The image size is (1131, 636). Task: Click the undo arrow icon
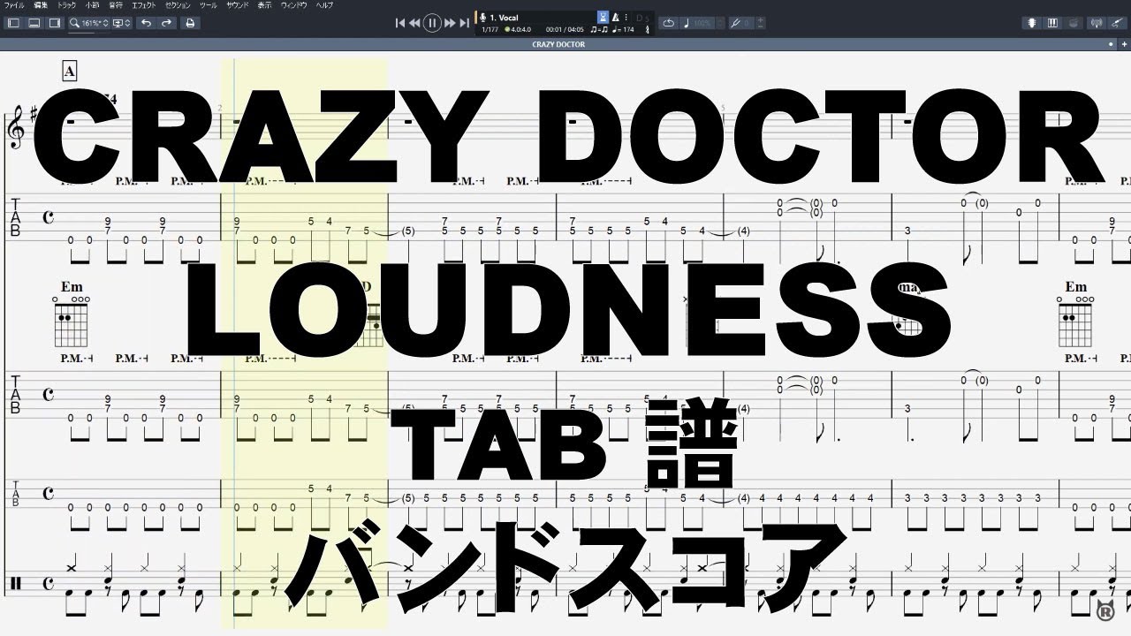pos(146,23)
